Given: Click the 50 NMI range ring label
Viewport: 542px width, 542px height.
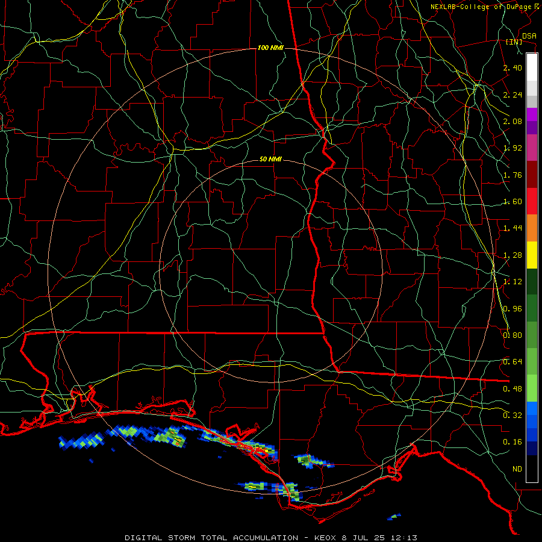Looking at the screenshot, I should tap(270, 159).
